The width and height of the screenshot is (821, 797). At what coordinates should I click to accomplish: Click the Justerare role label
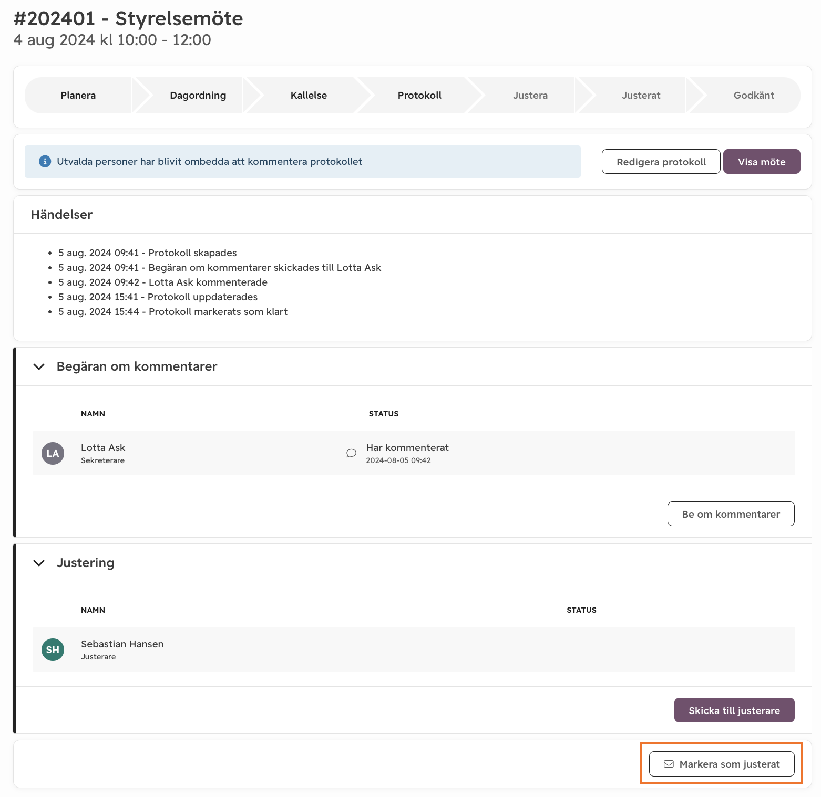pyautogui.click(x=98, y=657)
